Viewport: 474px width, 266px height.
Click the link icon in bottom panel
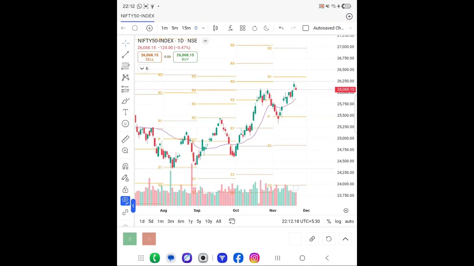click(x=312, y=239)
